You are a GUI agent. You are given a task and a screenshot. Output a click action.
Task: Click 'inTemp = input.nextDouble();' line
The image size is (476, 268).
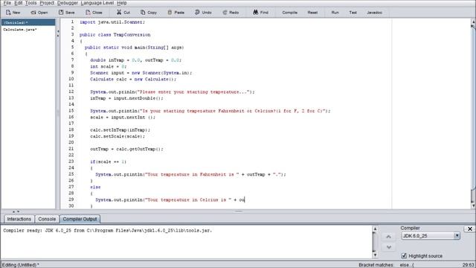point(126,98)
